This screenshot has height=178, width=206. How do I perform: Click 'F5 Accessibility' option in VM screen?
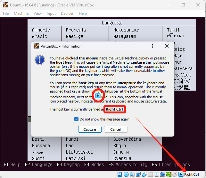pyautogui.click(x=128, y=165)
